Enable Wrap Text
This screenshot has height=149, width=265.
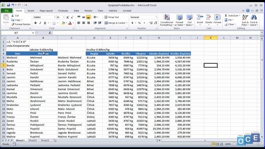pyautogui.click(x=112, y=17)
